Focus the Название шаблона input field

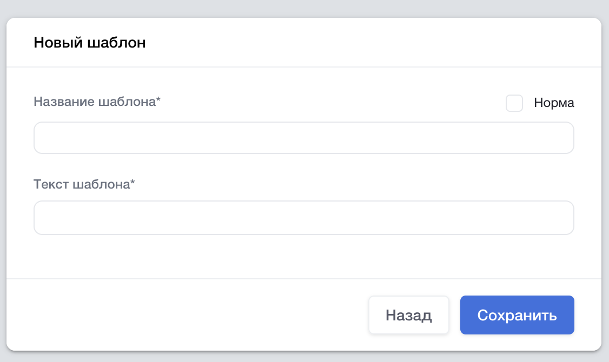coord(303,138)
